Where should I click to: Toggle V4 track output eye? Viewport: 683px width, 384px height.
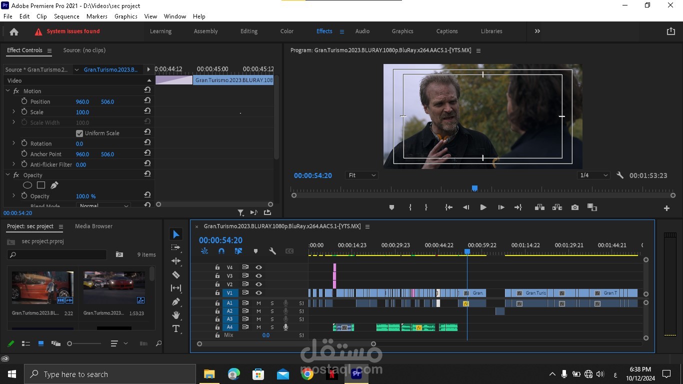tap(258, 267)
